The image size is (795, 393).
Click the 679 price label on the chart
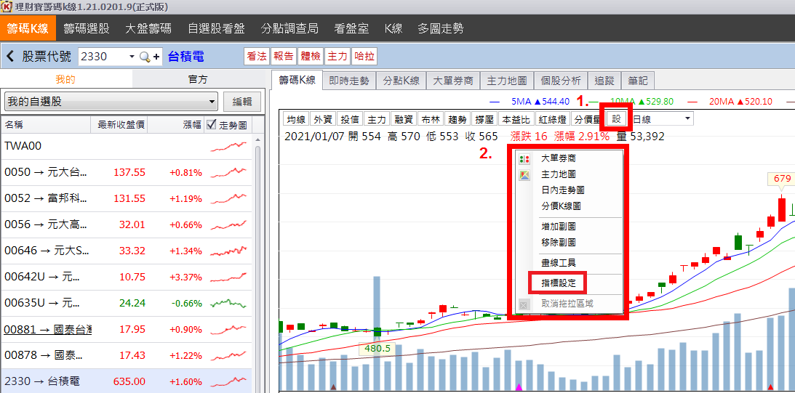point(782,179)
